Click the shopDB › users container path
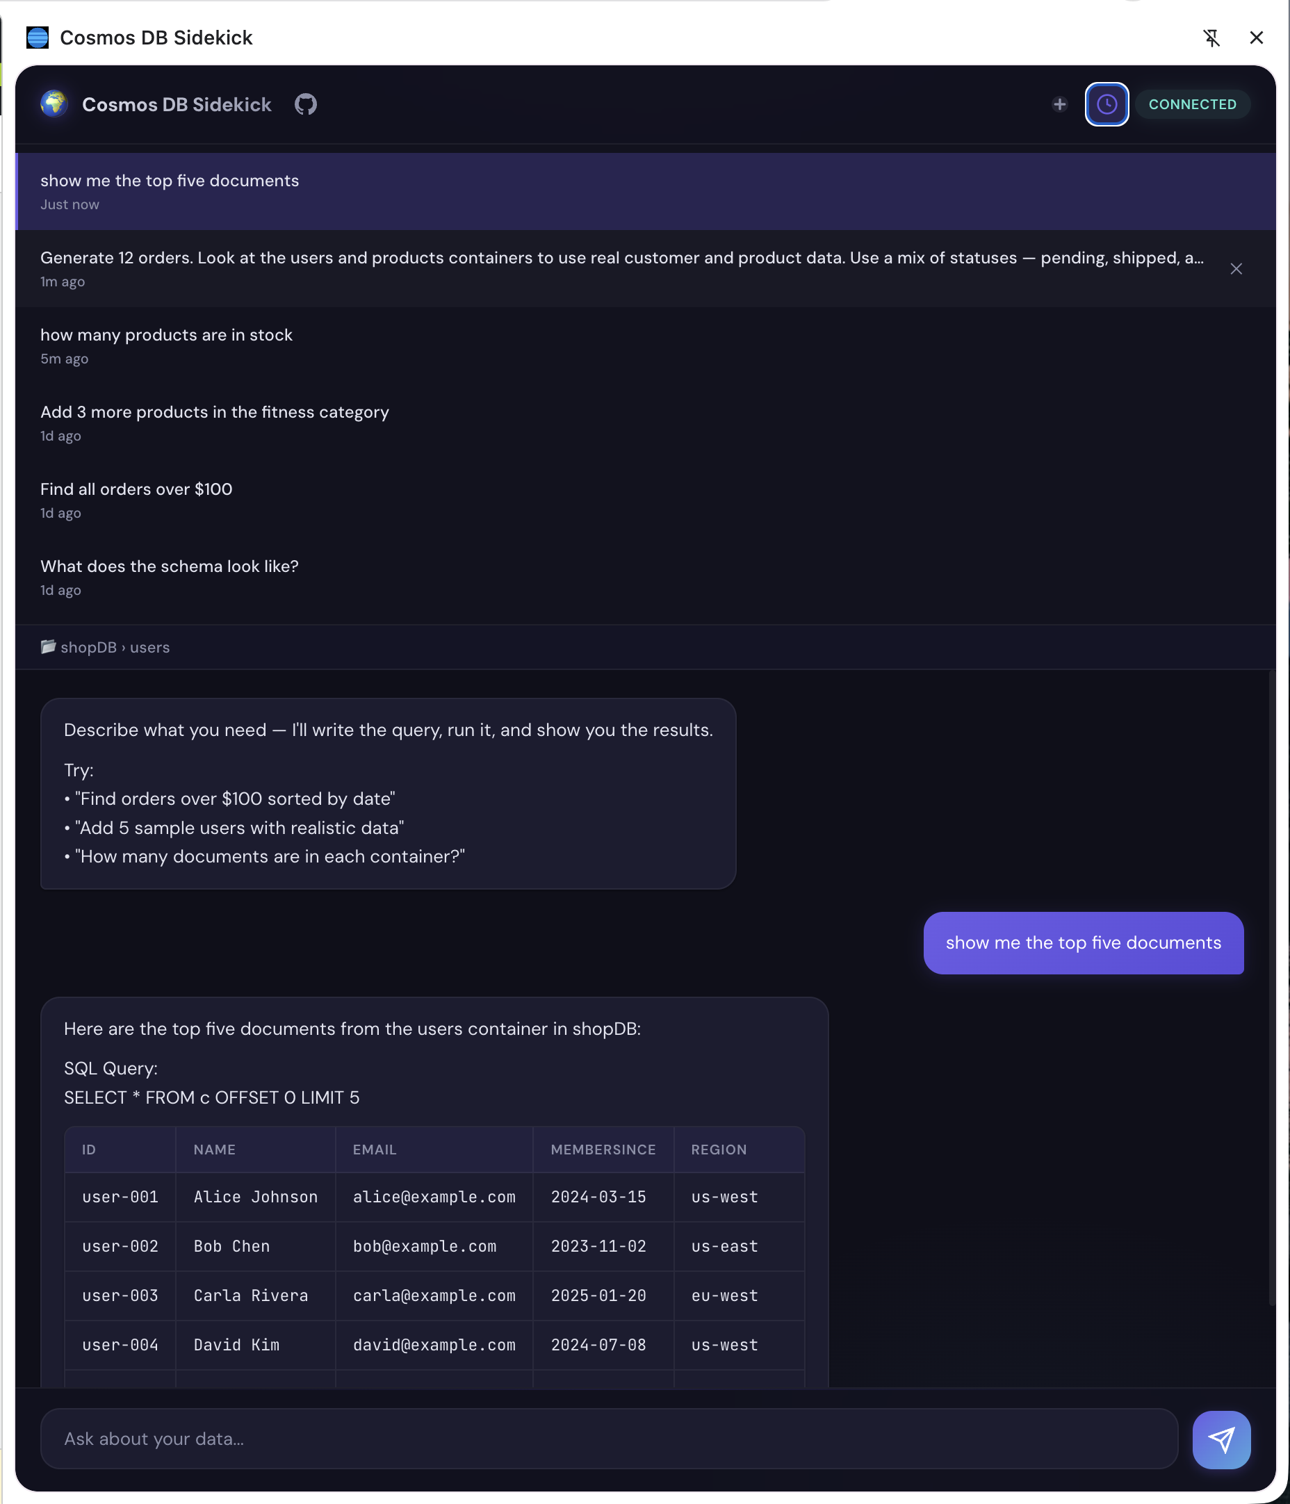The height and width of the screenshot is (1504, 1290). coord(115,648)
